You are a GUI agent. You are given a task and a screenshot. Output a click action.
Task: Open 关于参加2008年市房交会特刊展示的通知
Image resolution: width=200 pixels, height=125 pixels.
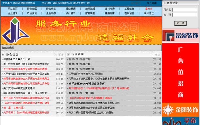click(x=25, y=69)
